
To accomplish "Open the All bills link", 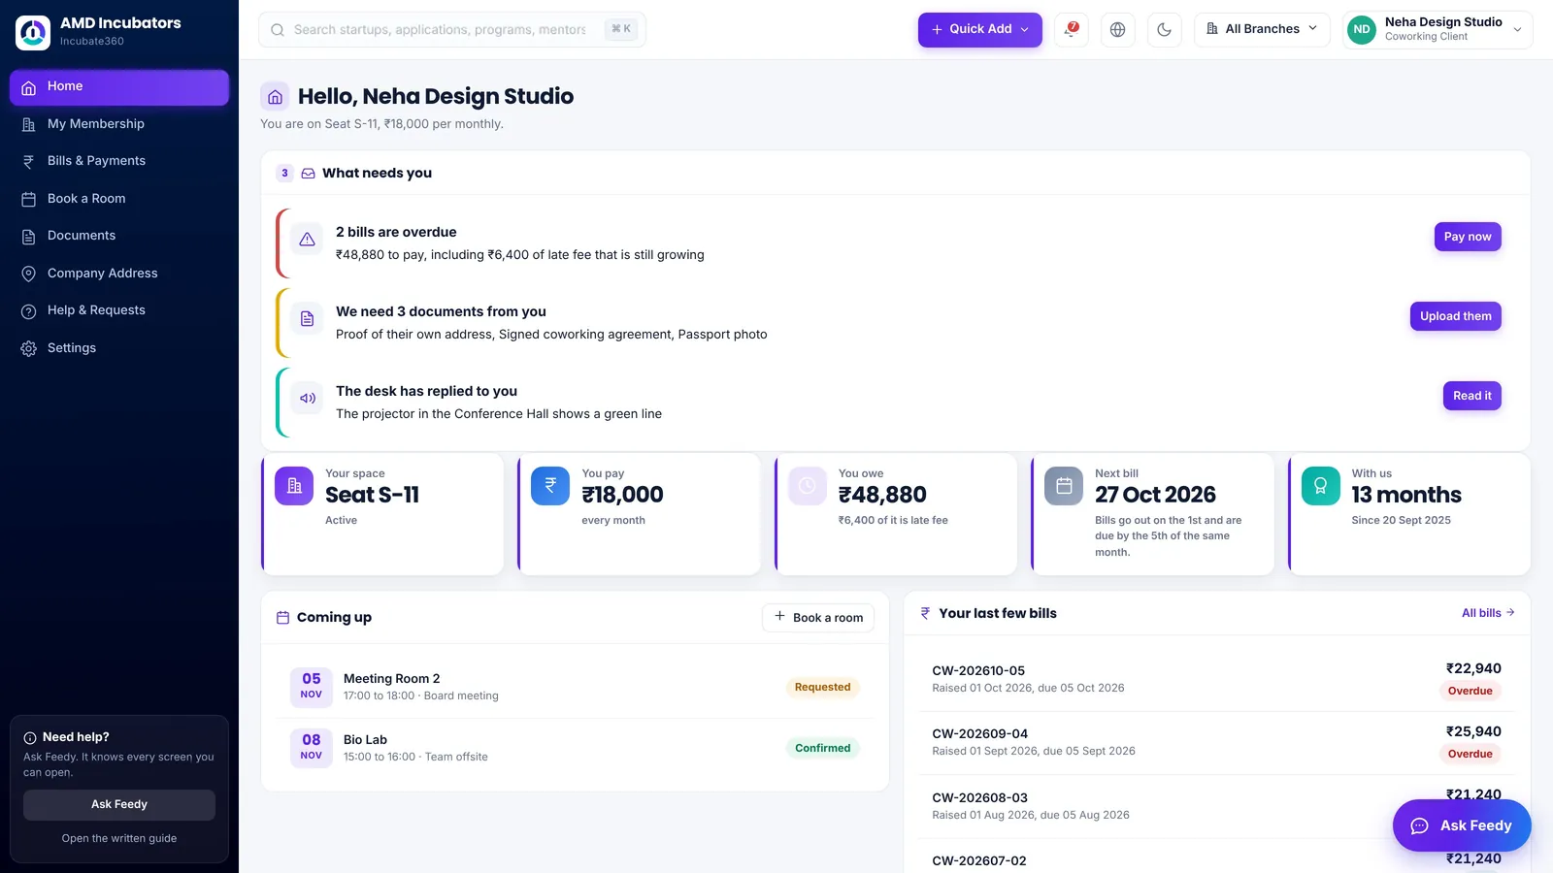I will pyautogui.click(x=1488, y=613).
